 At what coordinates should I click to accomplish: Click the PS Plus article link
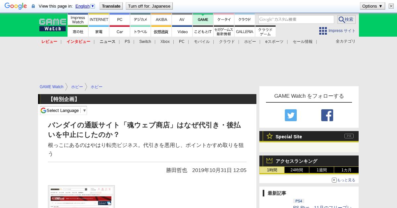[323, 207]
